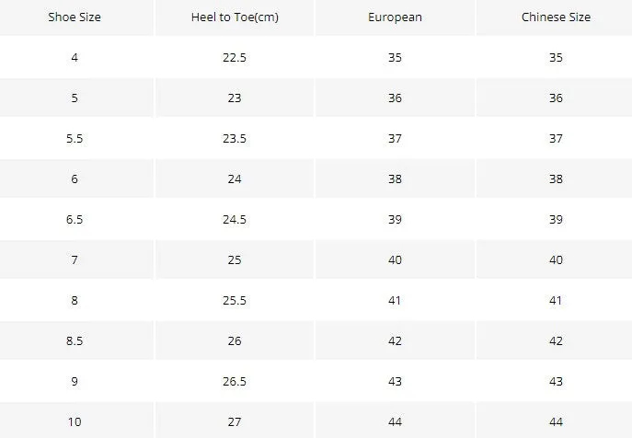This screenshot has width=632, height=438.
Task: Click the 26.5 cm measurement cell
Action: point(235,381)
